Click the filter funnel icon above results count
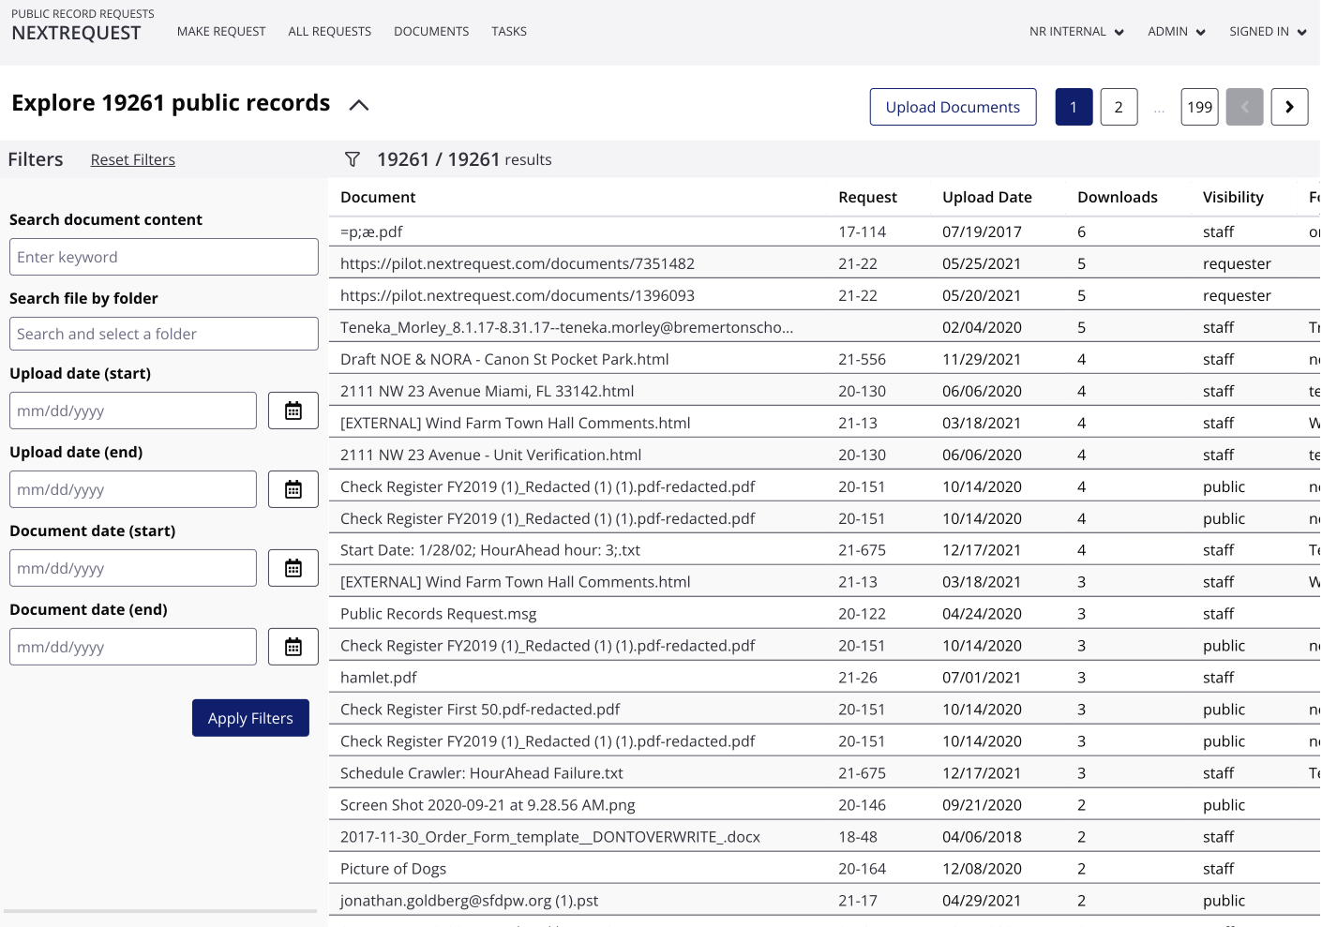1322x927 pixels. click(x=353, y=159)
